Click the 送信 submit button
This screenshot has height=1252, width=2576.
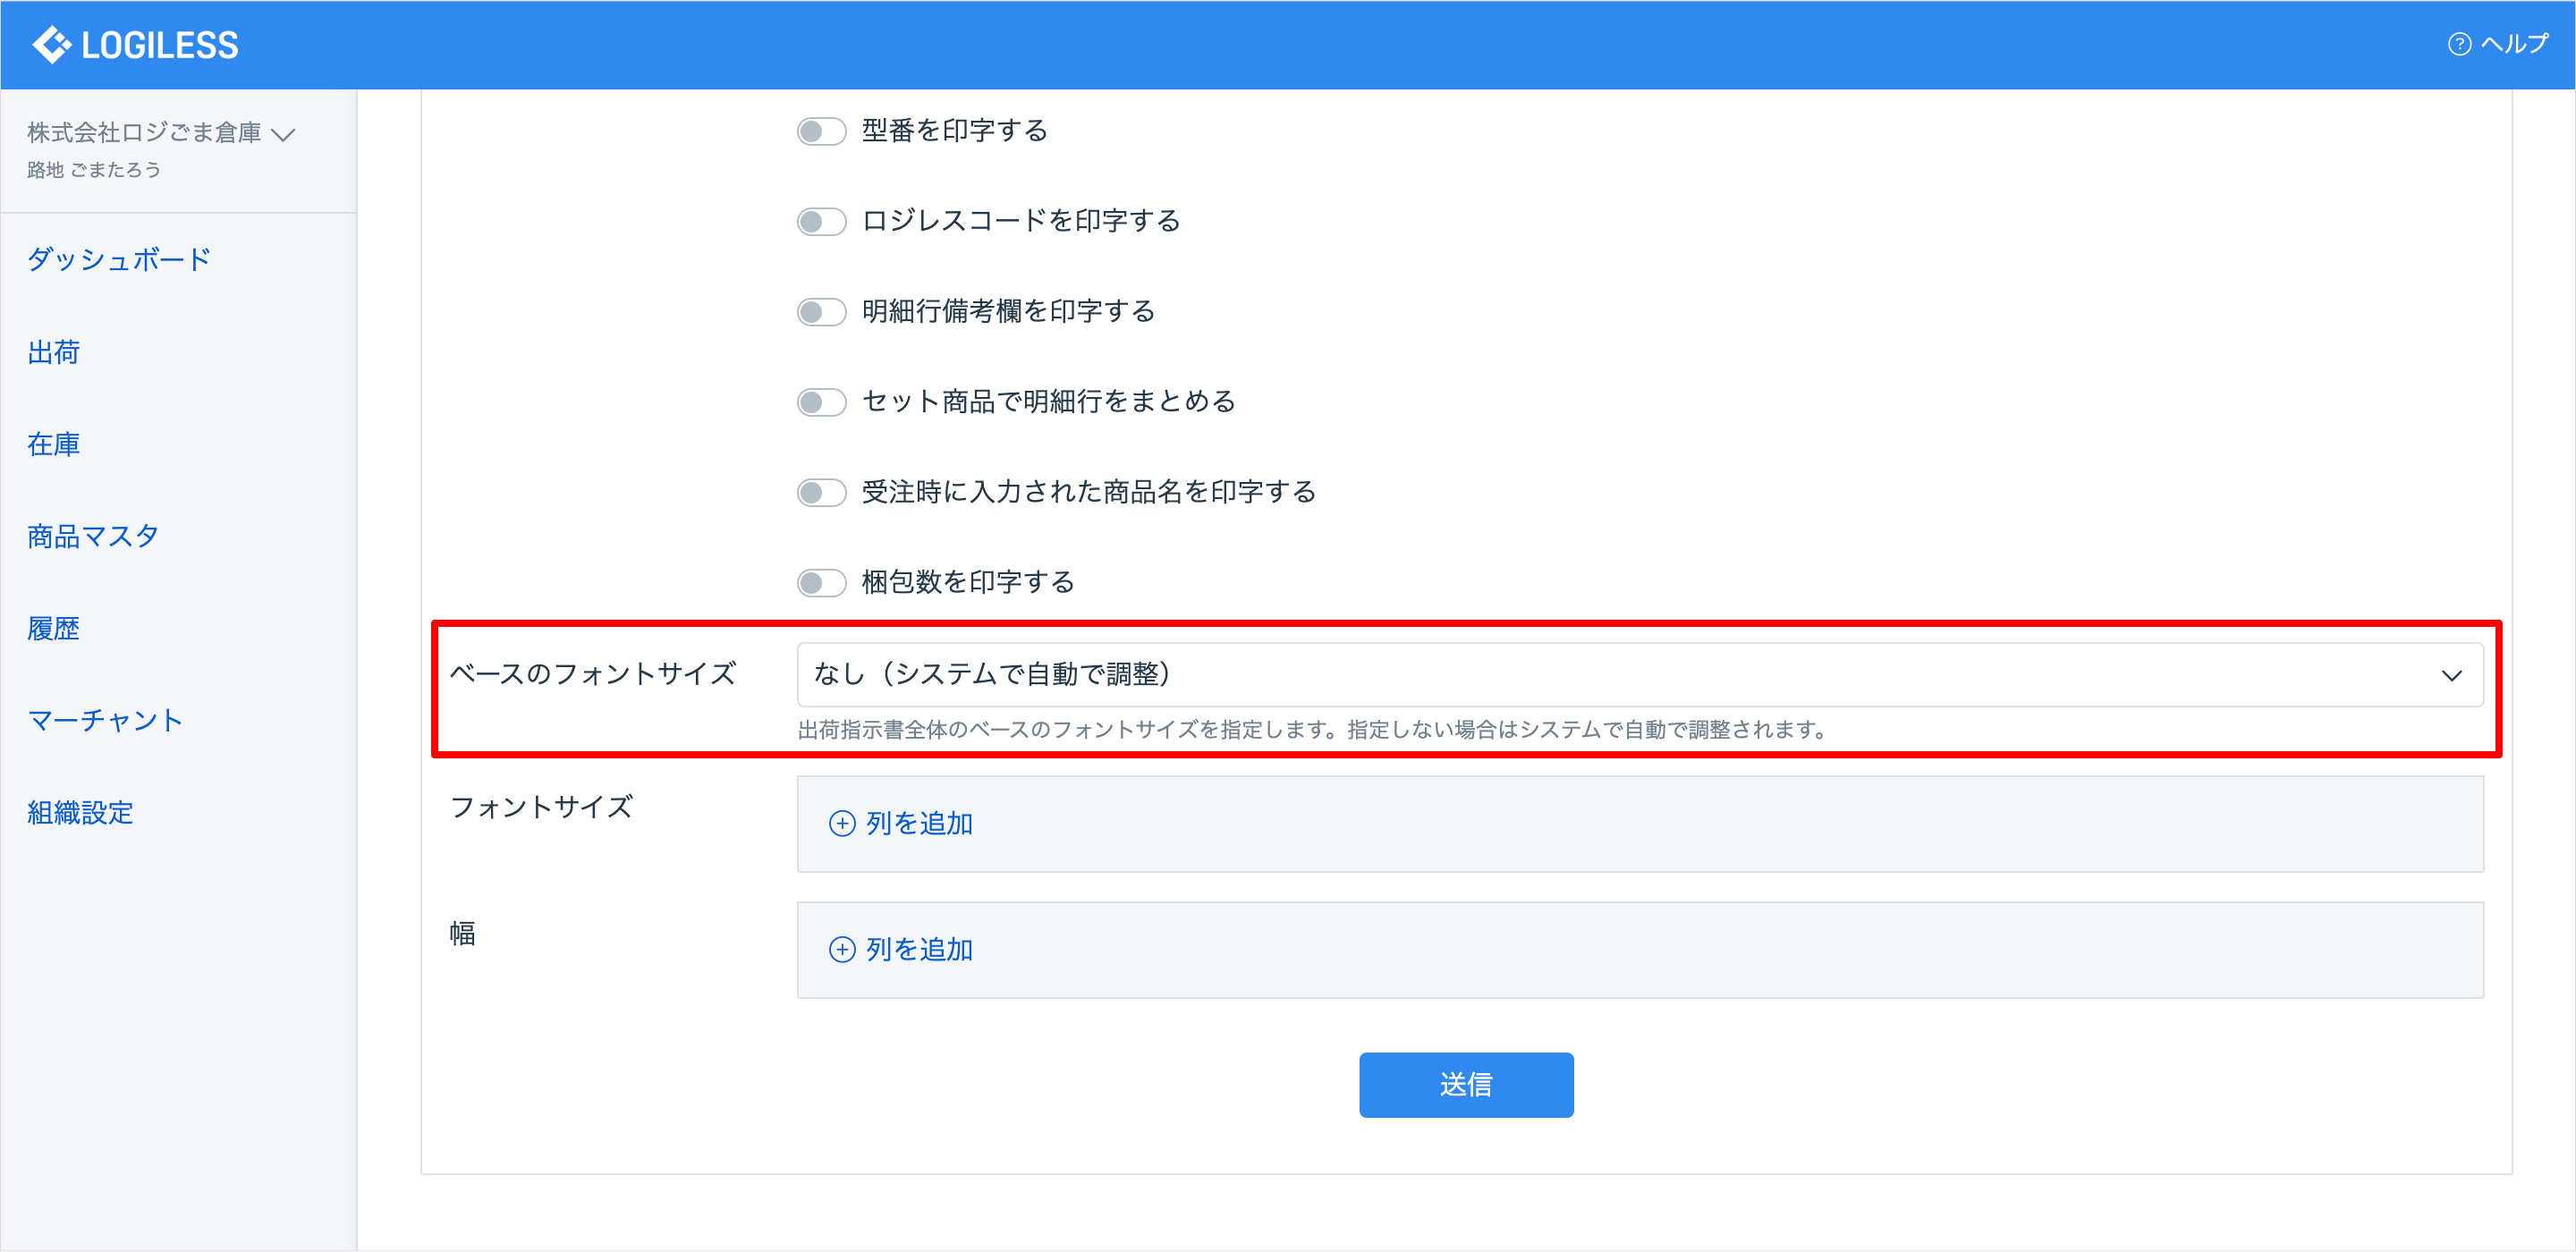[x=1466, y=1084]
